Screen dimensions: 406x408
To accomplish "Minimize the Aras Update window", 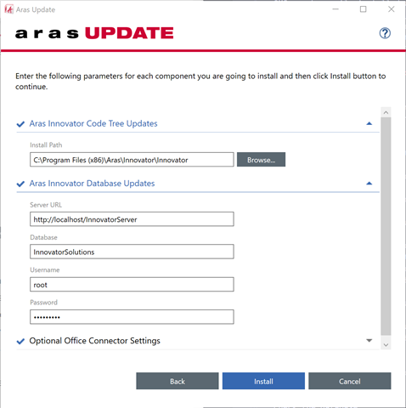I will tap(336, 9).
